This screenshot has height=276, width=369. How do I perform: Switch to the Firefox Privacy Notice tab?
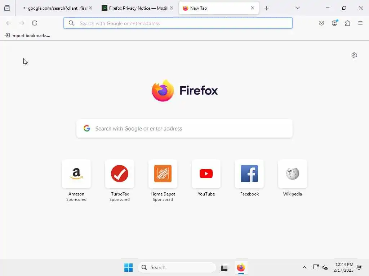pos(138,8)
